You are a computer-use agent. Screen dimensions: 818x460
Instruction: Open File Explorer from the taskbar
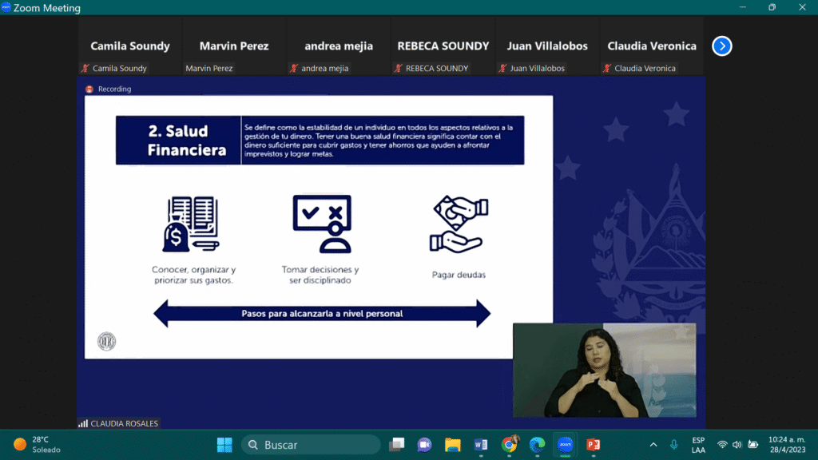[x=453, y=445]
